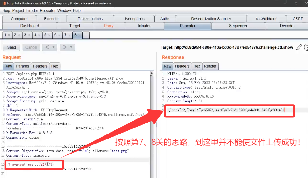Open the Repeater menu
Screen dimensions: 308x178
click(x=48, y=11)
